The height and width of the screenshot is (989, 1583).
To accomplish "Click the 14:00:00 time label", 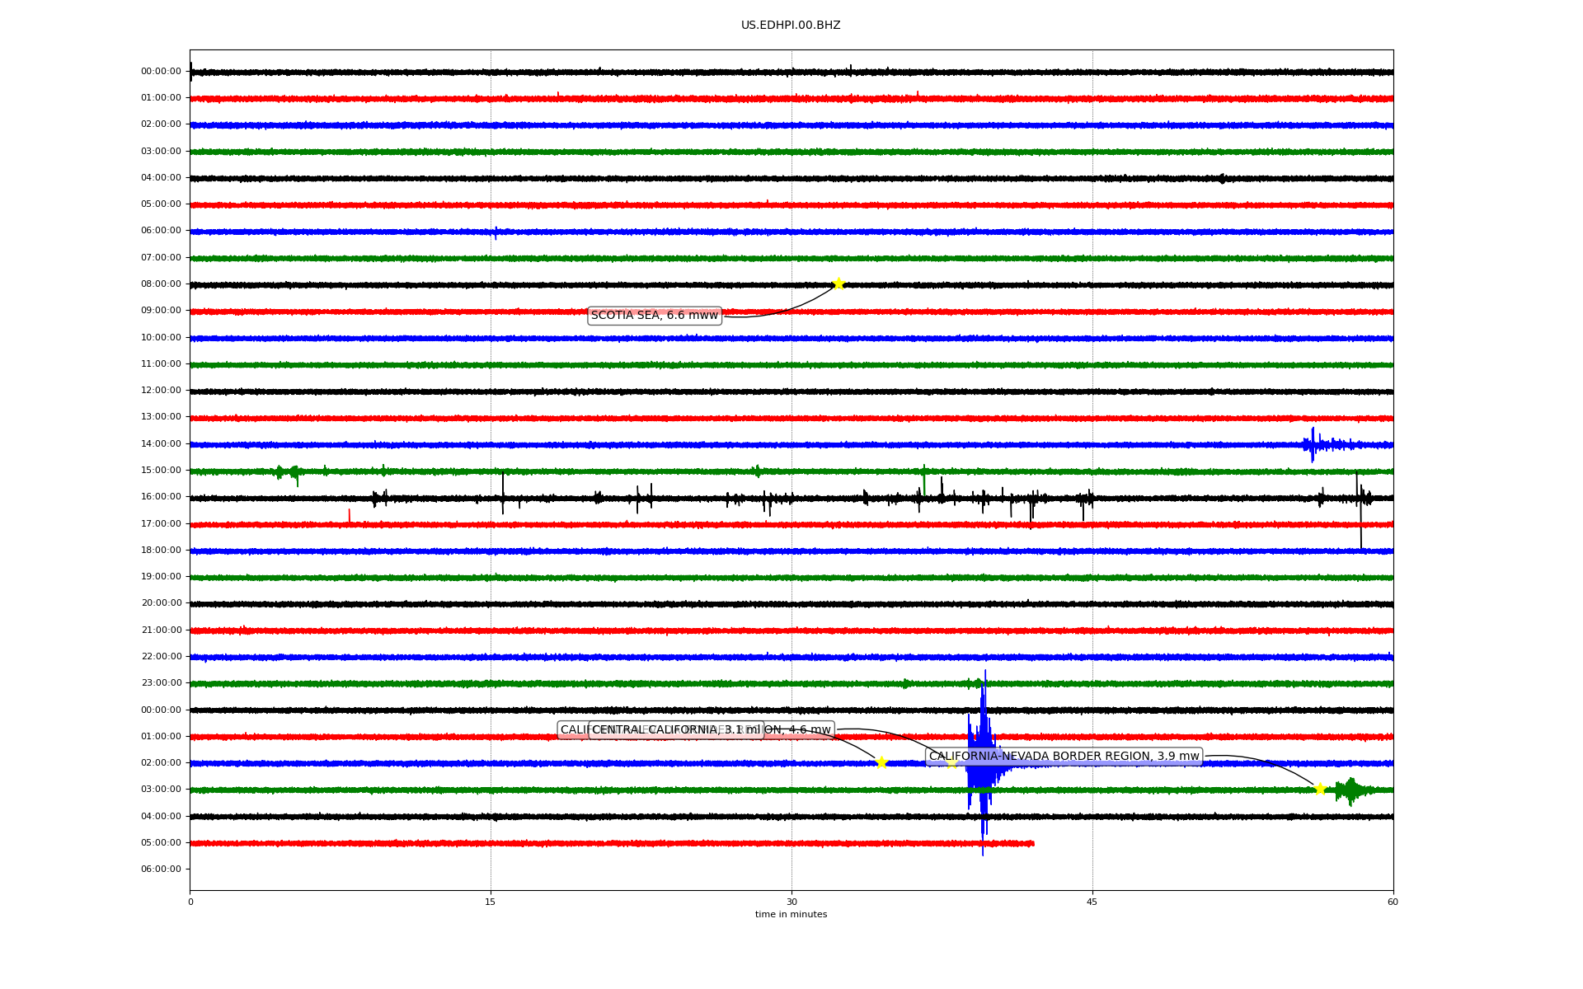I will [161, 444].
